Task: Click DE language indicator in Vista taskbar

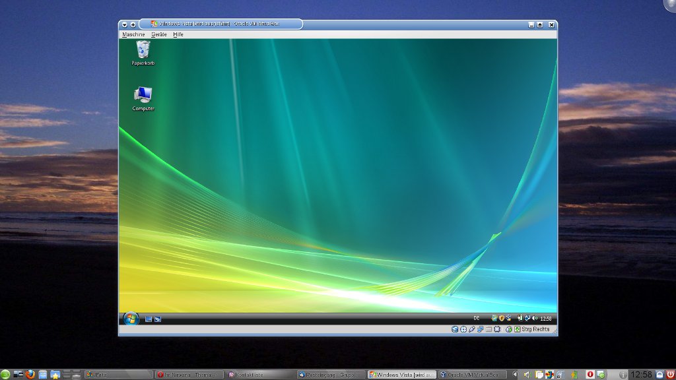Action: click(477, 318)
